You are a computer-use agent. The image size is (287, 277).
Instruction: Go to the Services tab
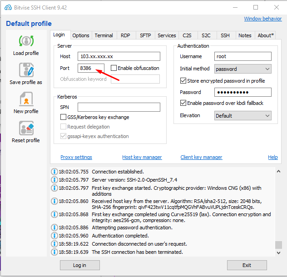[x=167, y=35]
